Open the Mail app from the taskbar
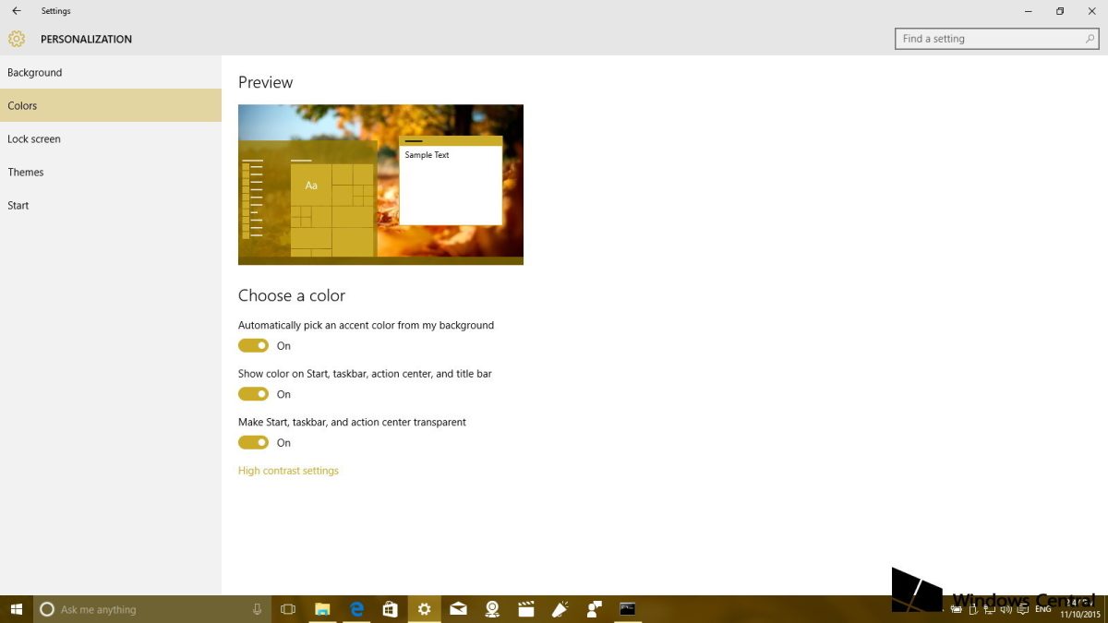1108x623 pixels. click(458, 609)
